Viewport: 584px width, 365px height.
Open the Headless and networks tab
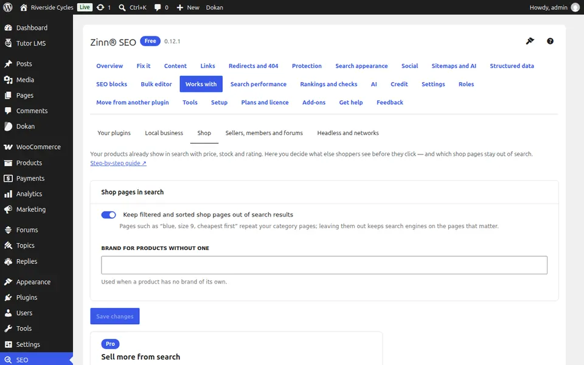tap(348, 133)
